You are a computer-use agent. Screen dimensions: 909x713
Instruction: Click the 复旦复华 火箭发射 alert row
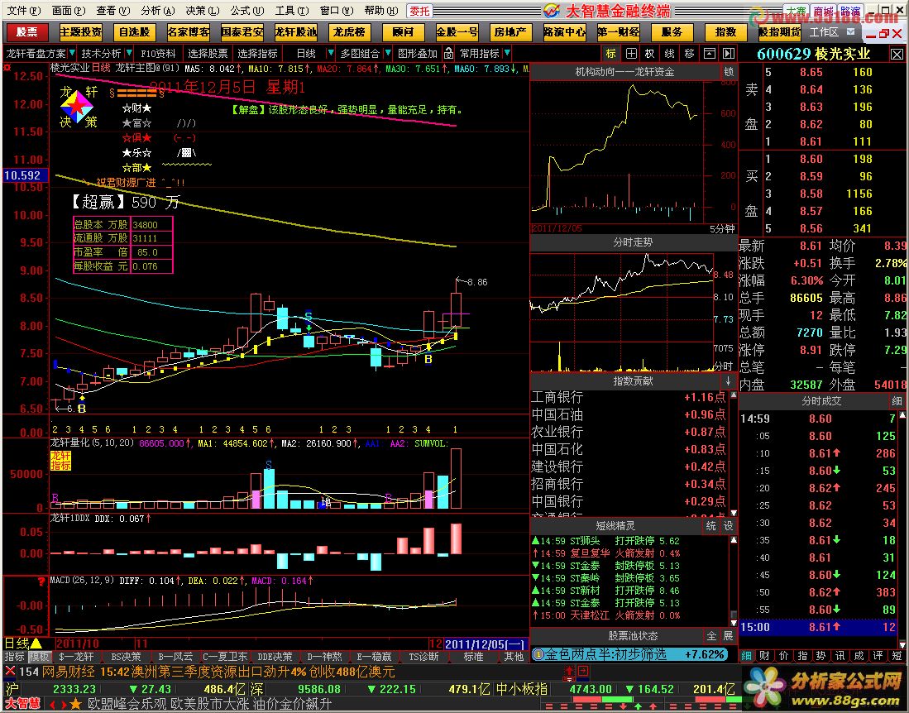(x=606, y=553)
